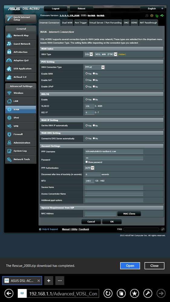
Task: Open IPv6 settings icon
Action: (x=9, y=118)
